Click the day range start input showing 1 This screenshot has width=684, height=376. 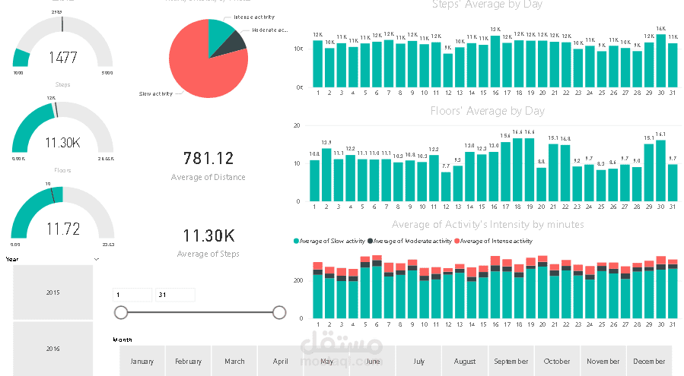tap(132, 295)
